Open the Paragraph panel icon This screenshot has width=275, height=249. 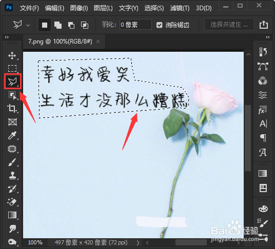(x=263, y=138)
